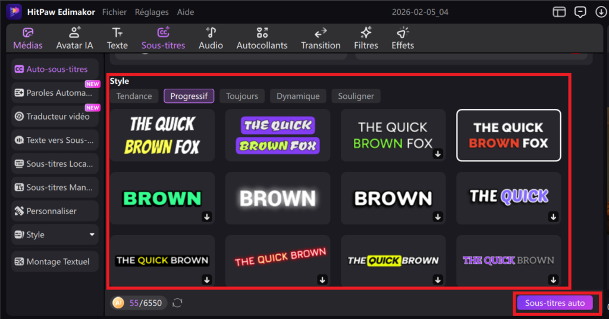Click the refresh credits icon
The width and height of the screenshot is (609, 319).
point(177,303)
